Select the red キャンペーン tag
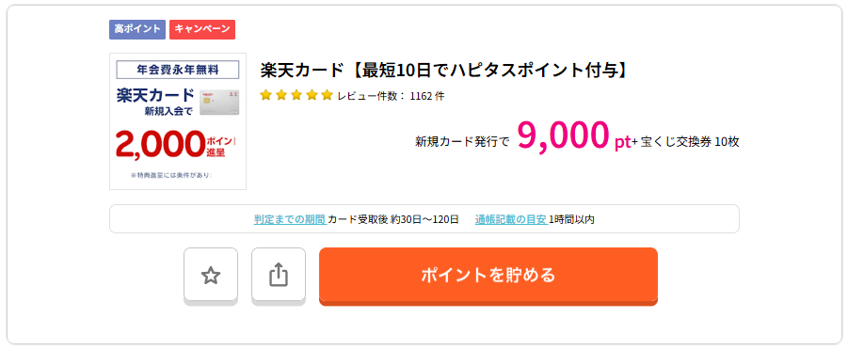Image resolution: width=848 pixels, height=350 pixels. (202, 29)
